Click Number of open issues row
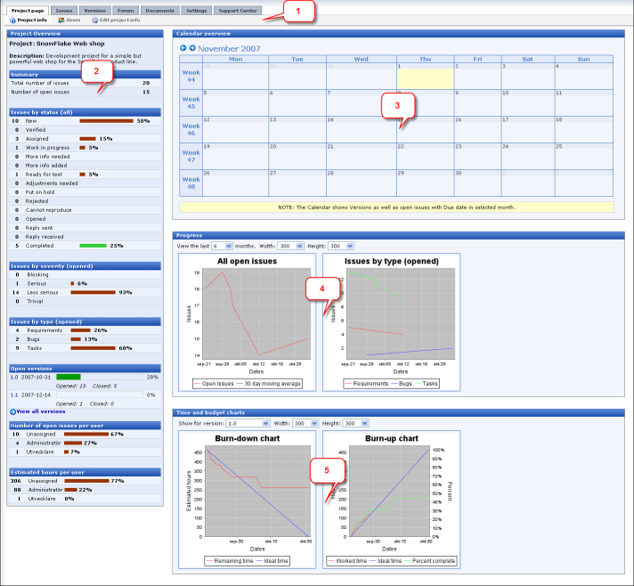This screenshot has height=586, width=634. click(x=85, y=92)
